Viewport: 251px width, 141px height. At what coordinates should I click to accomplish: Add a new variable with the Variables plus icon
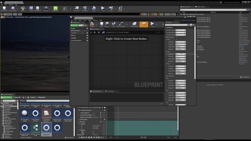(87, 38)
